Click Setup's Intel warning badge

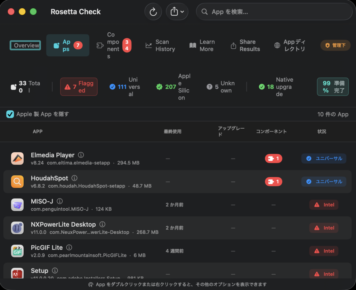click(x=324, y=274)
